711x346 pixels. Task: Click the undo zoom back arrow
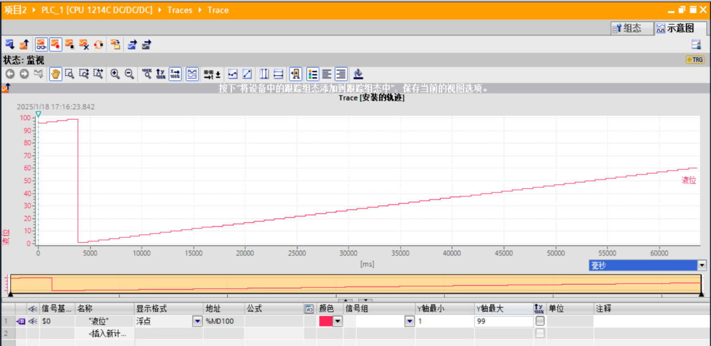click(x=10, y=74)
